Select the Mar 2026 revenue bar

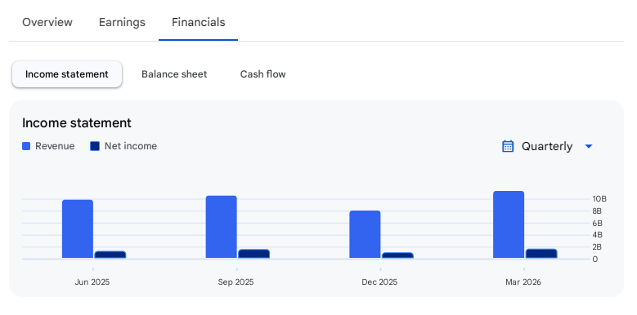coord(509,224)
